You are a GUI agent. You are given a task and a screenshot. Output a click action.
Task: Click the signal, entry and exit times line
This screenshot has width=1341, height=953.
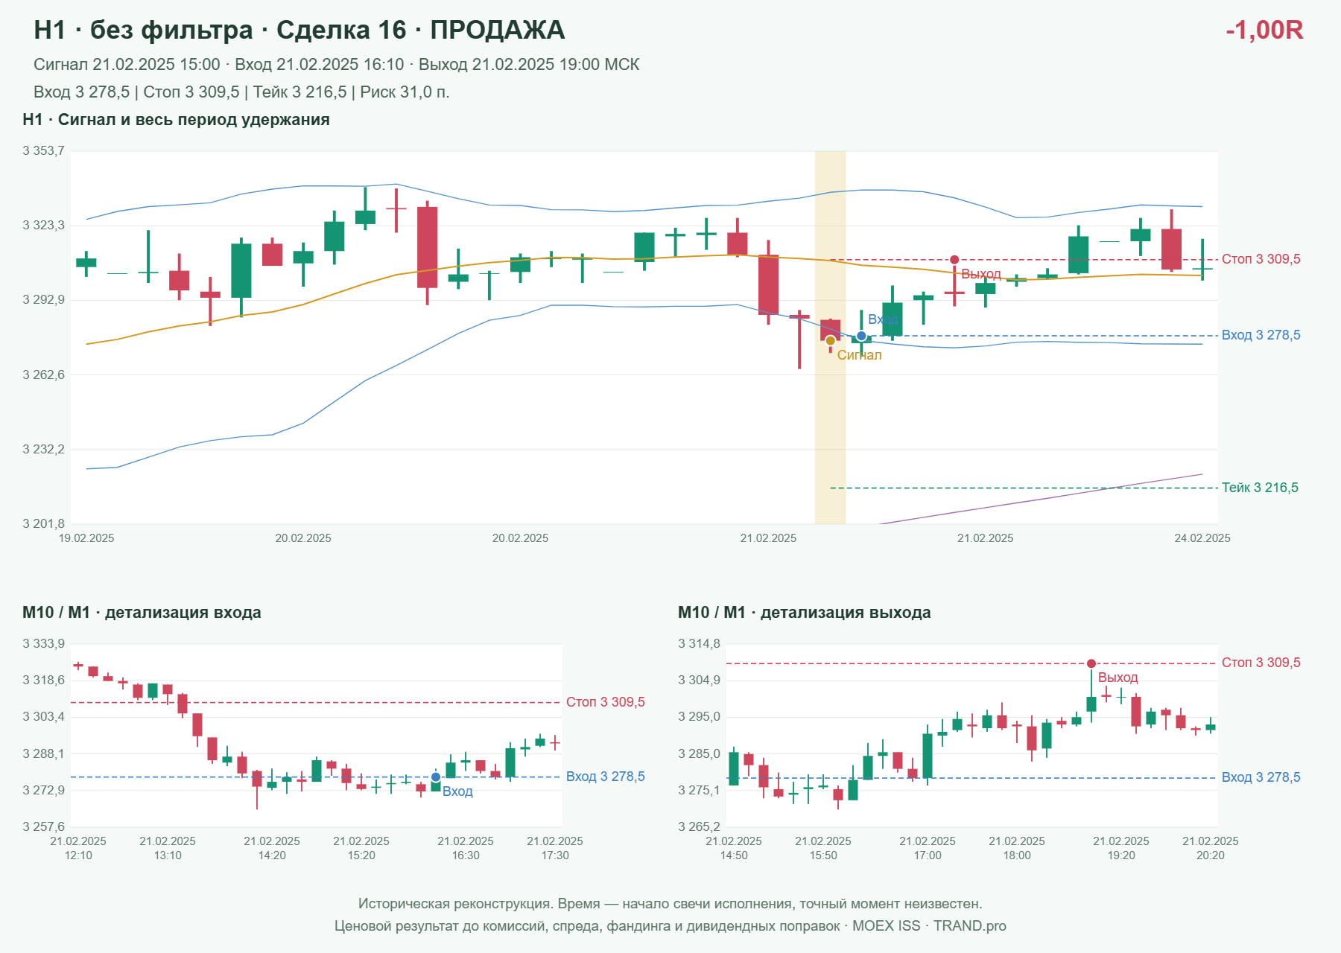337,65
